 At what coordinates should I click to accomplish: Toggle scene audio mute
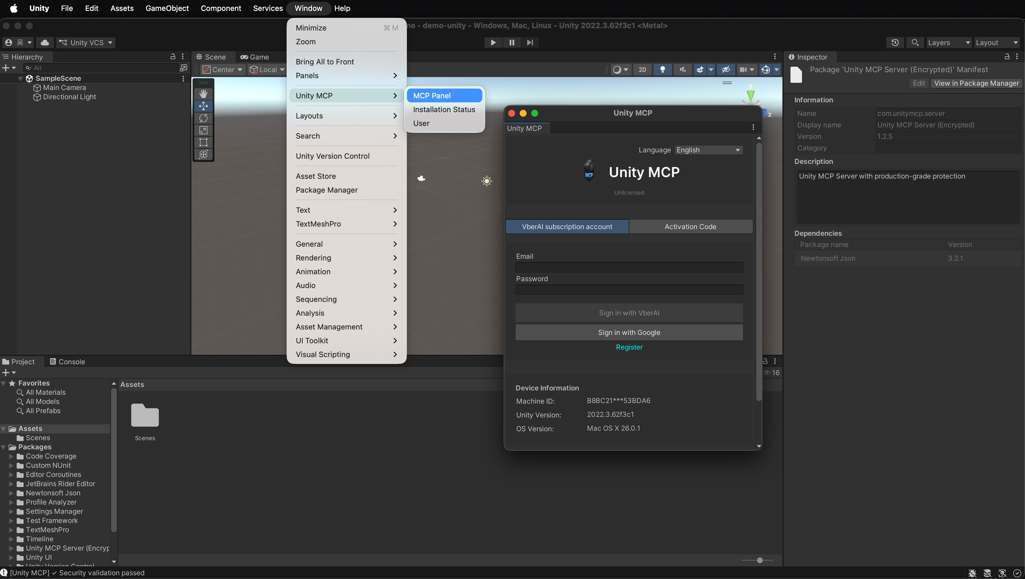(x=683, y=70)
